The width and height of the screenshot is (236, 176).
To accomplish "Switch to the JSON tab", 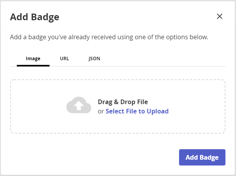I will tap(94, 59).
